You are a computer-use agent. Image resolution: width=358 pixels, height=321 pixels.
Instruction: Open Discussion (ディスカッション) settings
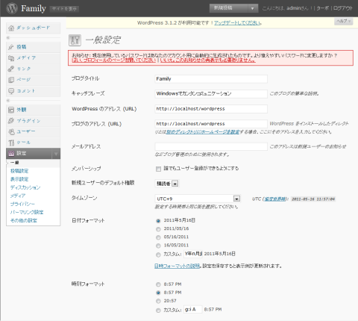pos(25,187)
